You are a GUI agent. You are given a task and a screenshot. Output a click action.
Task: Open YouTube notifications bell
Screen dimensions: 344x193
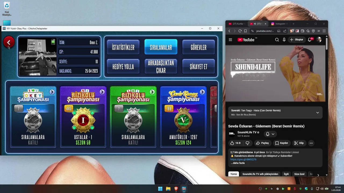(310, 40)
